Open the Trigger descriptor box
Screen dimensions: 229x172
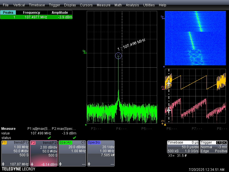pyautogui.click(x=214, y=147)
